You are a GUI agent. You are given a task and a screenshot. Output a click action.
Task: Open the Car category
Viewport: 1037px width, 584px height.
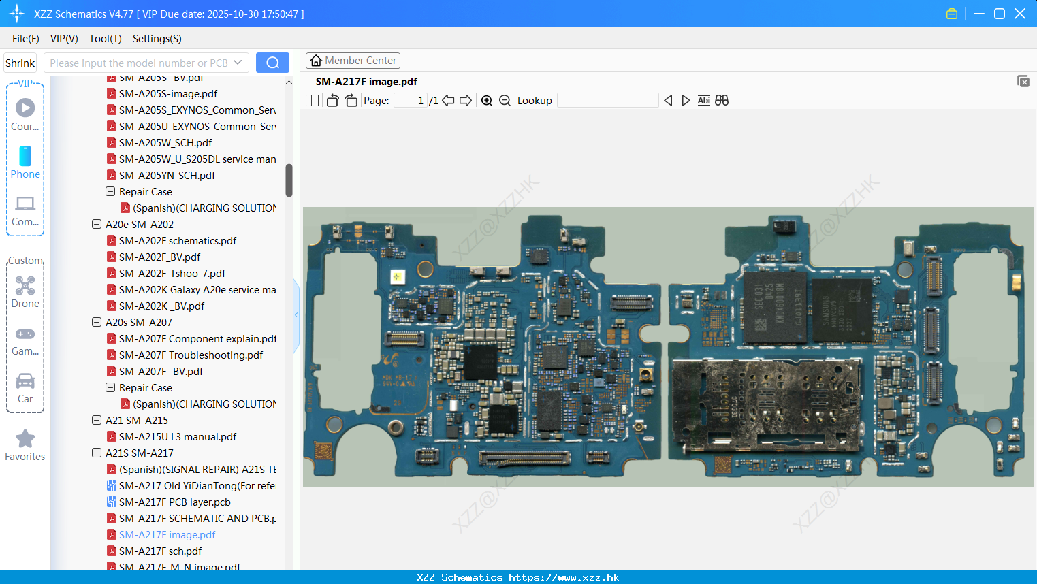pos(25,388)
